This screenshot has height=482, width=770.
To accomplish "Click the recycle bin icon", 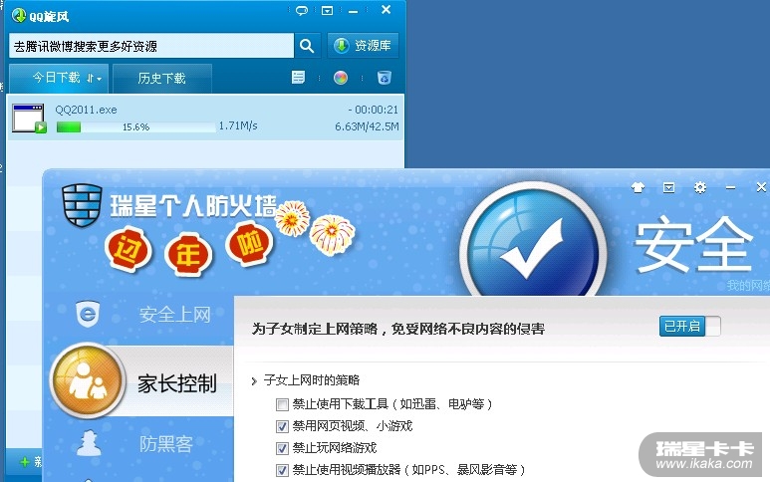I will [x=385, y=78].
